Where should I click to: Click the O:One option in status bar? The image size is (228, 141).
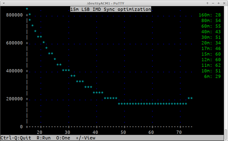pos(63,138)
